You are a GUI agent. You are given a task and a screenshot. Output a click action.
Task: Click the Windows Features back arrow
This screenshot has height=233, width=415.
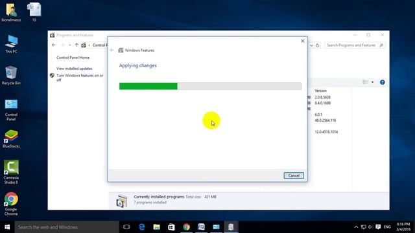click(x=112, y=50)
